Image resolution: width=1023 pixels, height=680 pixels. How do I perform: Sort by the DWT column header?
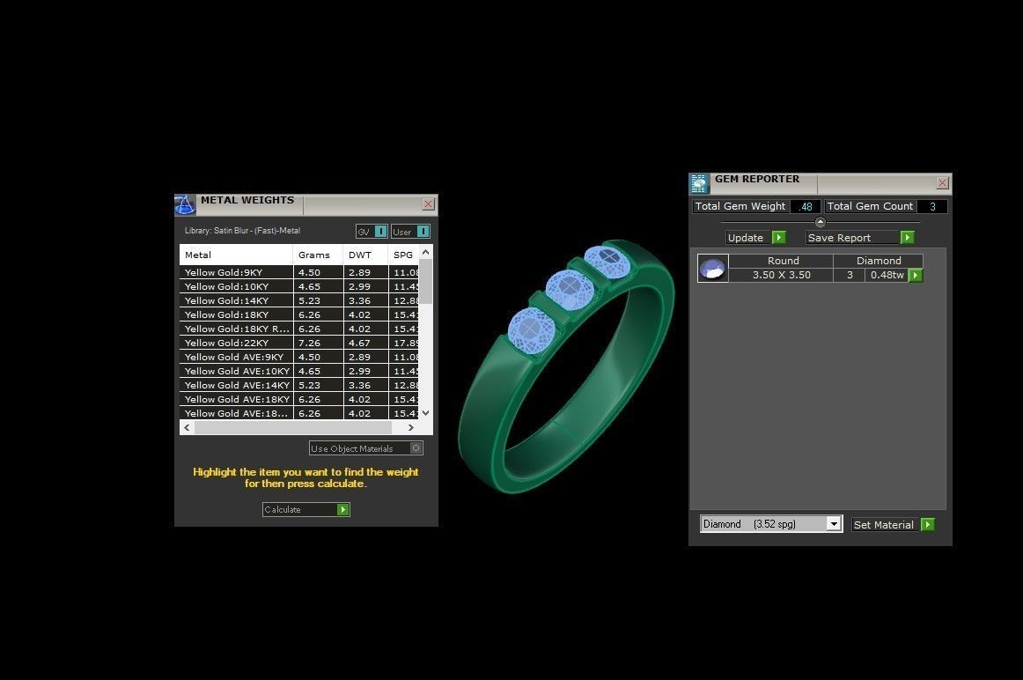point(365,255)
